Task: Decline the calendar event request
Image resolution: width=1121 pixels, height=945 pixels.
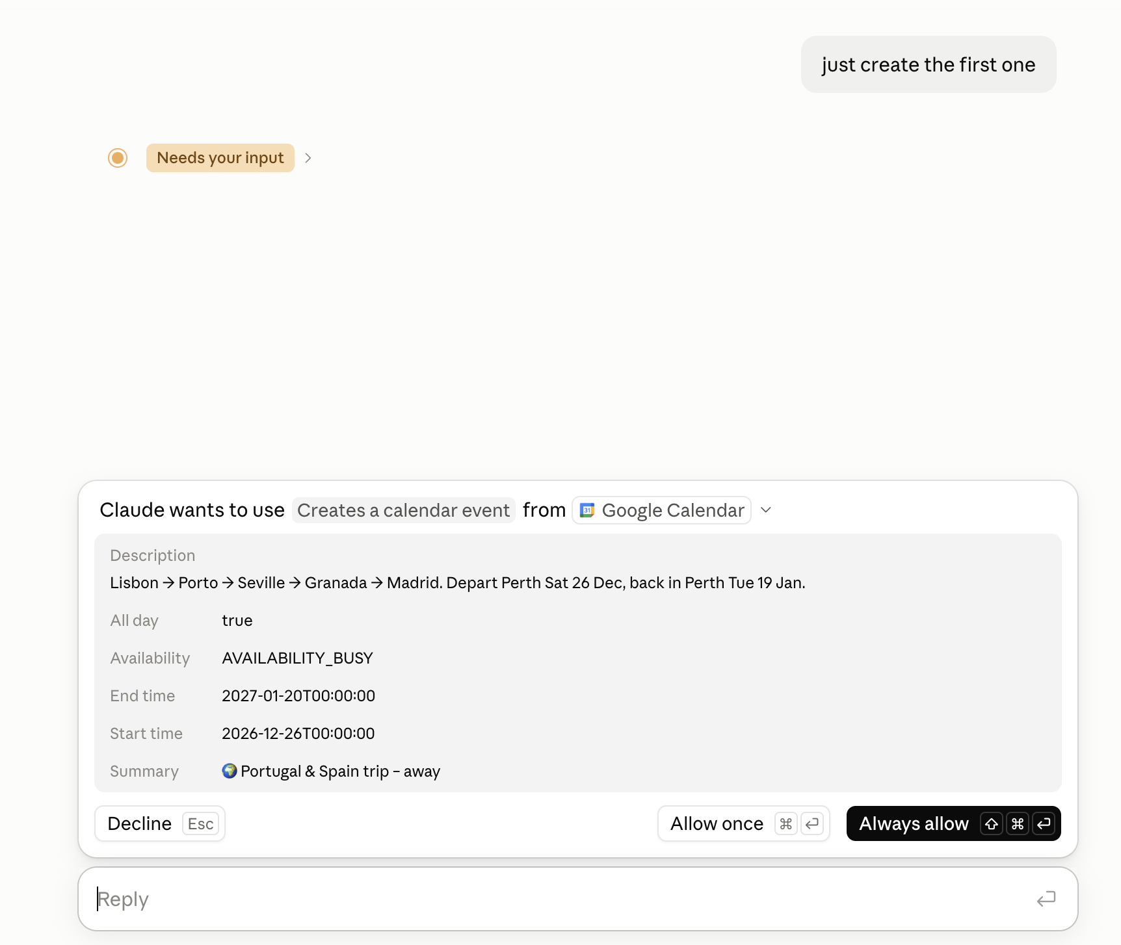Action: coord(160,823)
